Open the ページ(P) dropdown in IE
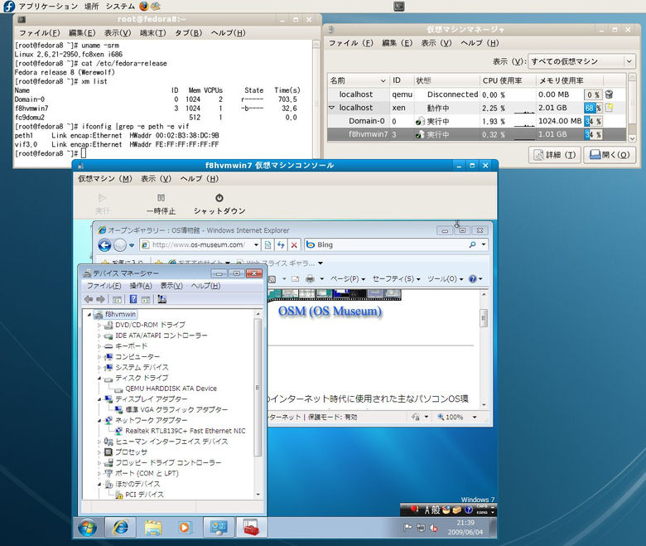The image size is (646, 546). tap(348, 279)
